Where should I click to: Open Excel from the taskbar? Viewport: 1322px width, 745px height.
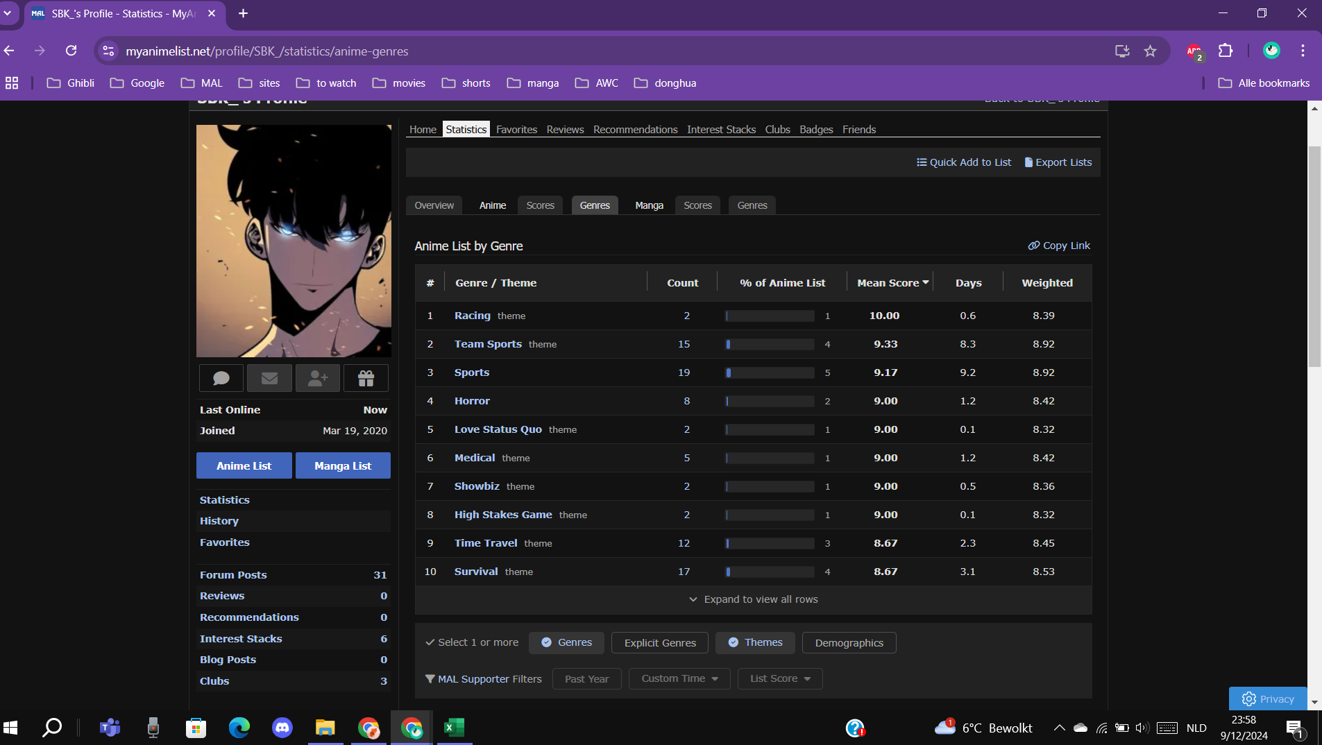454,728
